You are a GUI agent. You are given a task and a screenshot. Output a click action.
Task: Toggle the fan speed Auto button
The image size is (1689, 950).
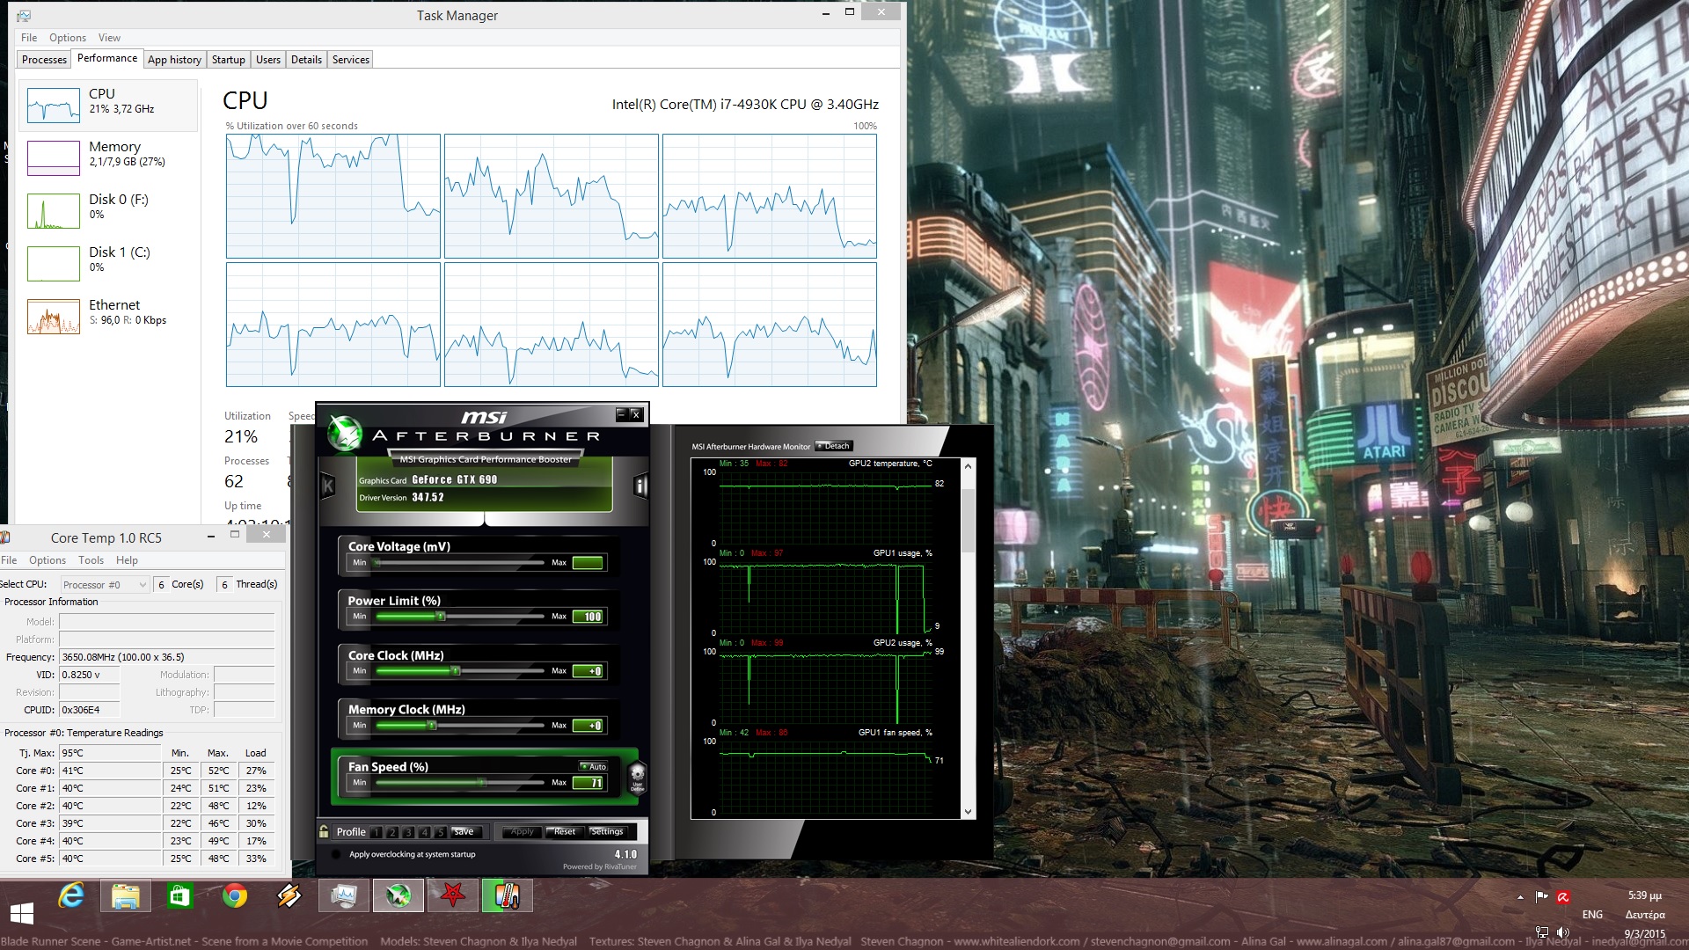click(x=594, y=766)
